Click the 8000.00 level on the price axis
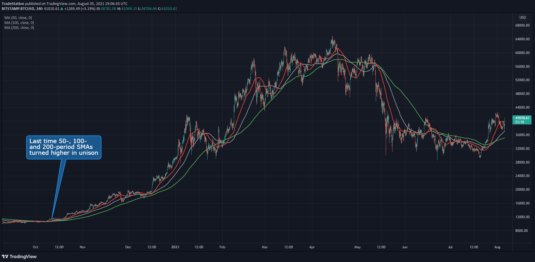 pyautogui.click(x=522, y=231)
